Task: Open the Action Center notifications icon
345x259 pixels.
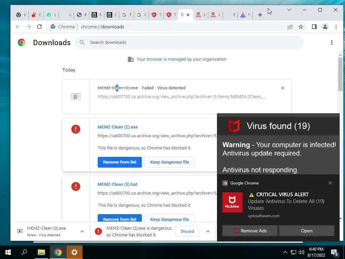Action: pyautogui.click(x=335, y=252)
